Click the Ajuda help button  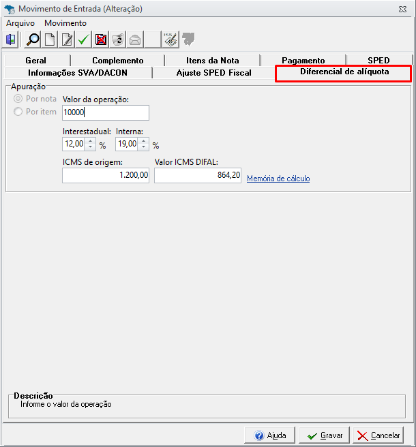[x=269, y=435]
